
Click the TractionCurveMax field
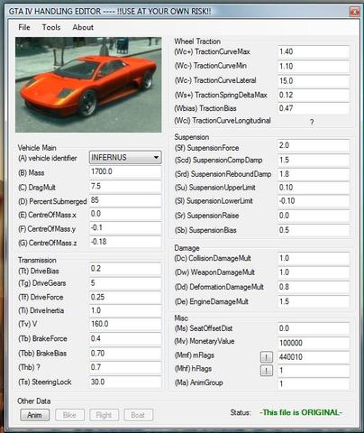(314, 51)
